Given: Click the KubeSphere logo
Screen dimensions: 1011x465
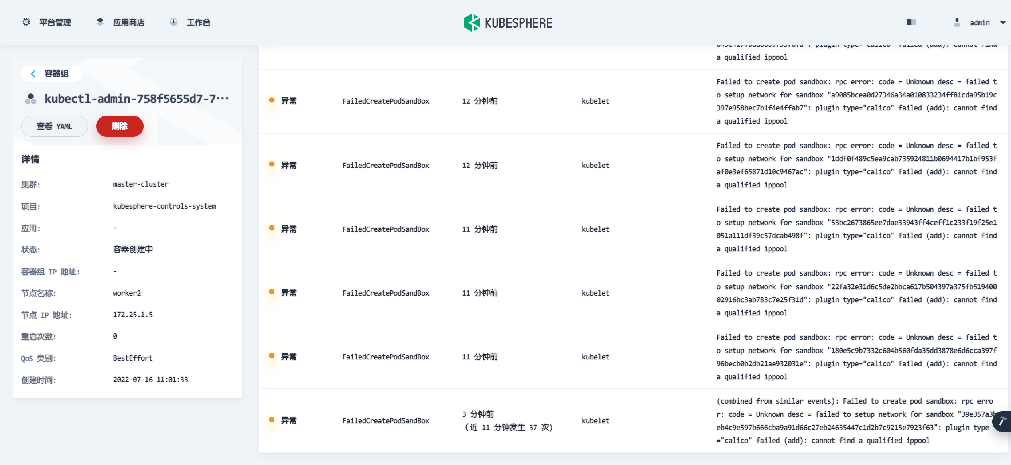Looking at the screenshot, I should [x=508, y=23].
